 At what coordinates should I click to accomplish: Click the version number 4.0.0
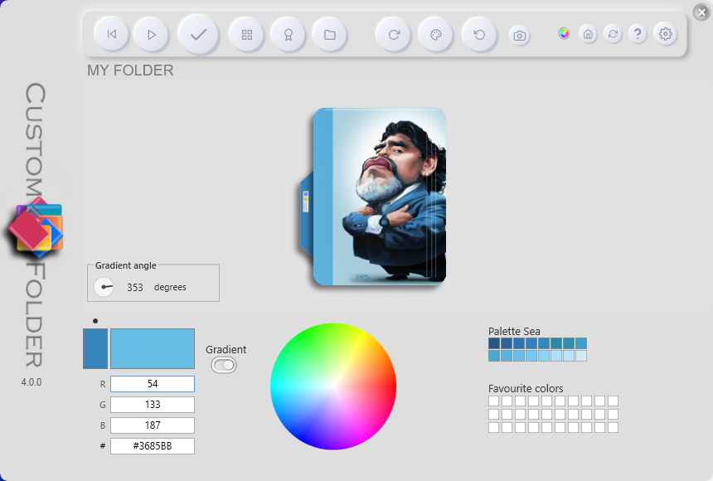coord(32,382)
